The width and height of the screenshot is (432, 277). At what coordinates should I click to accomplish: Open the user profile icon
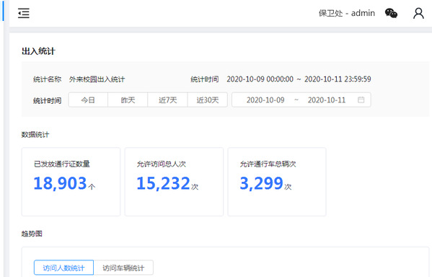point(418,13)
